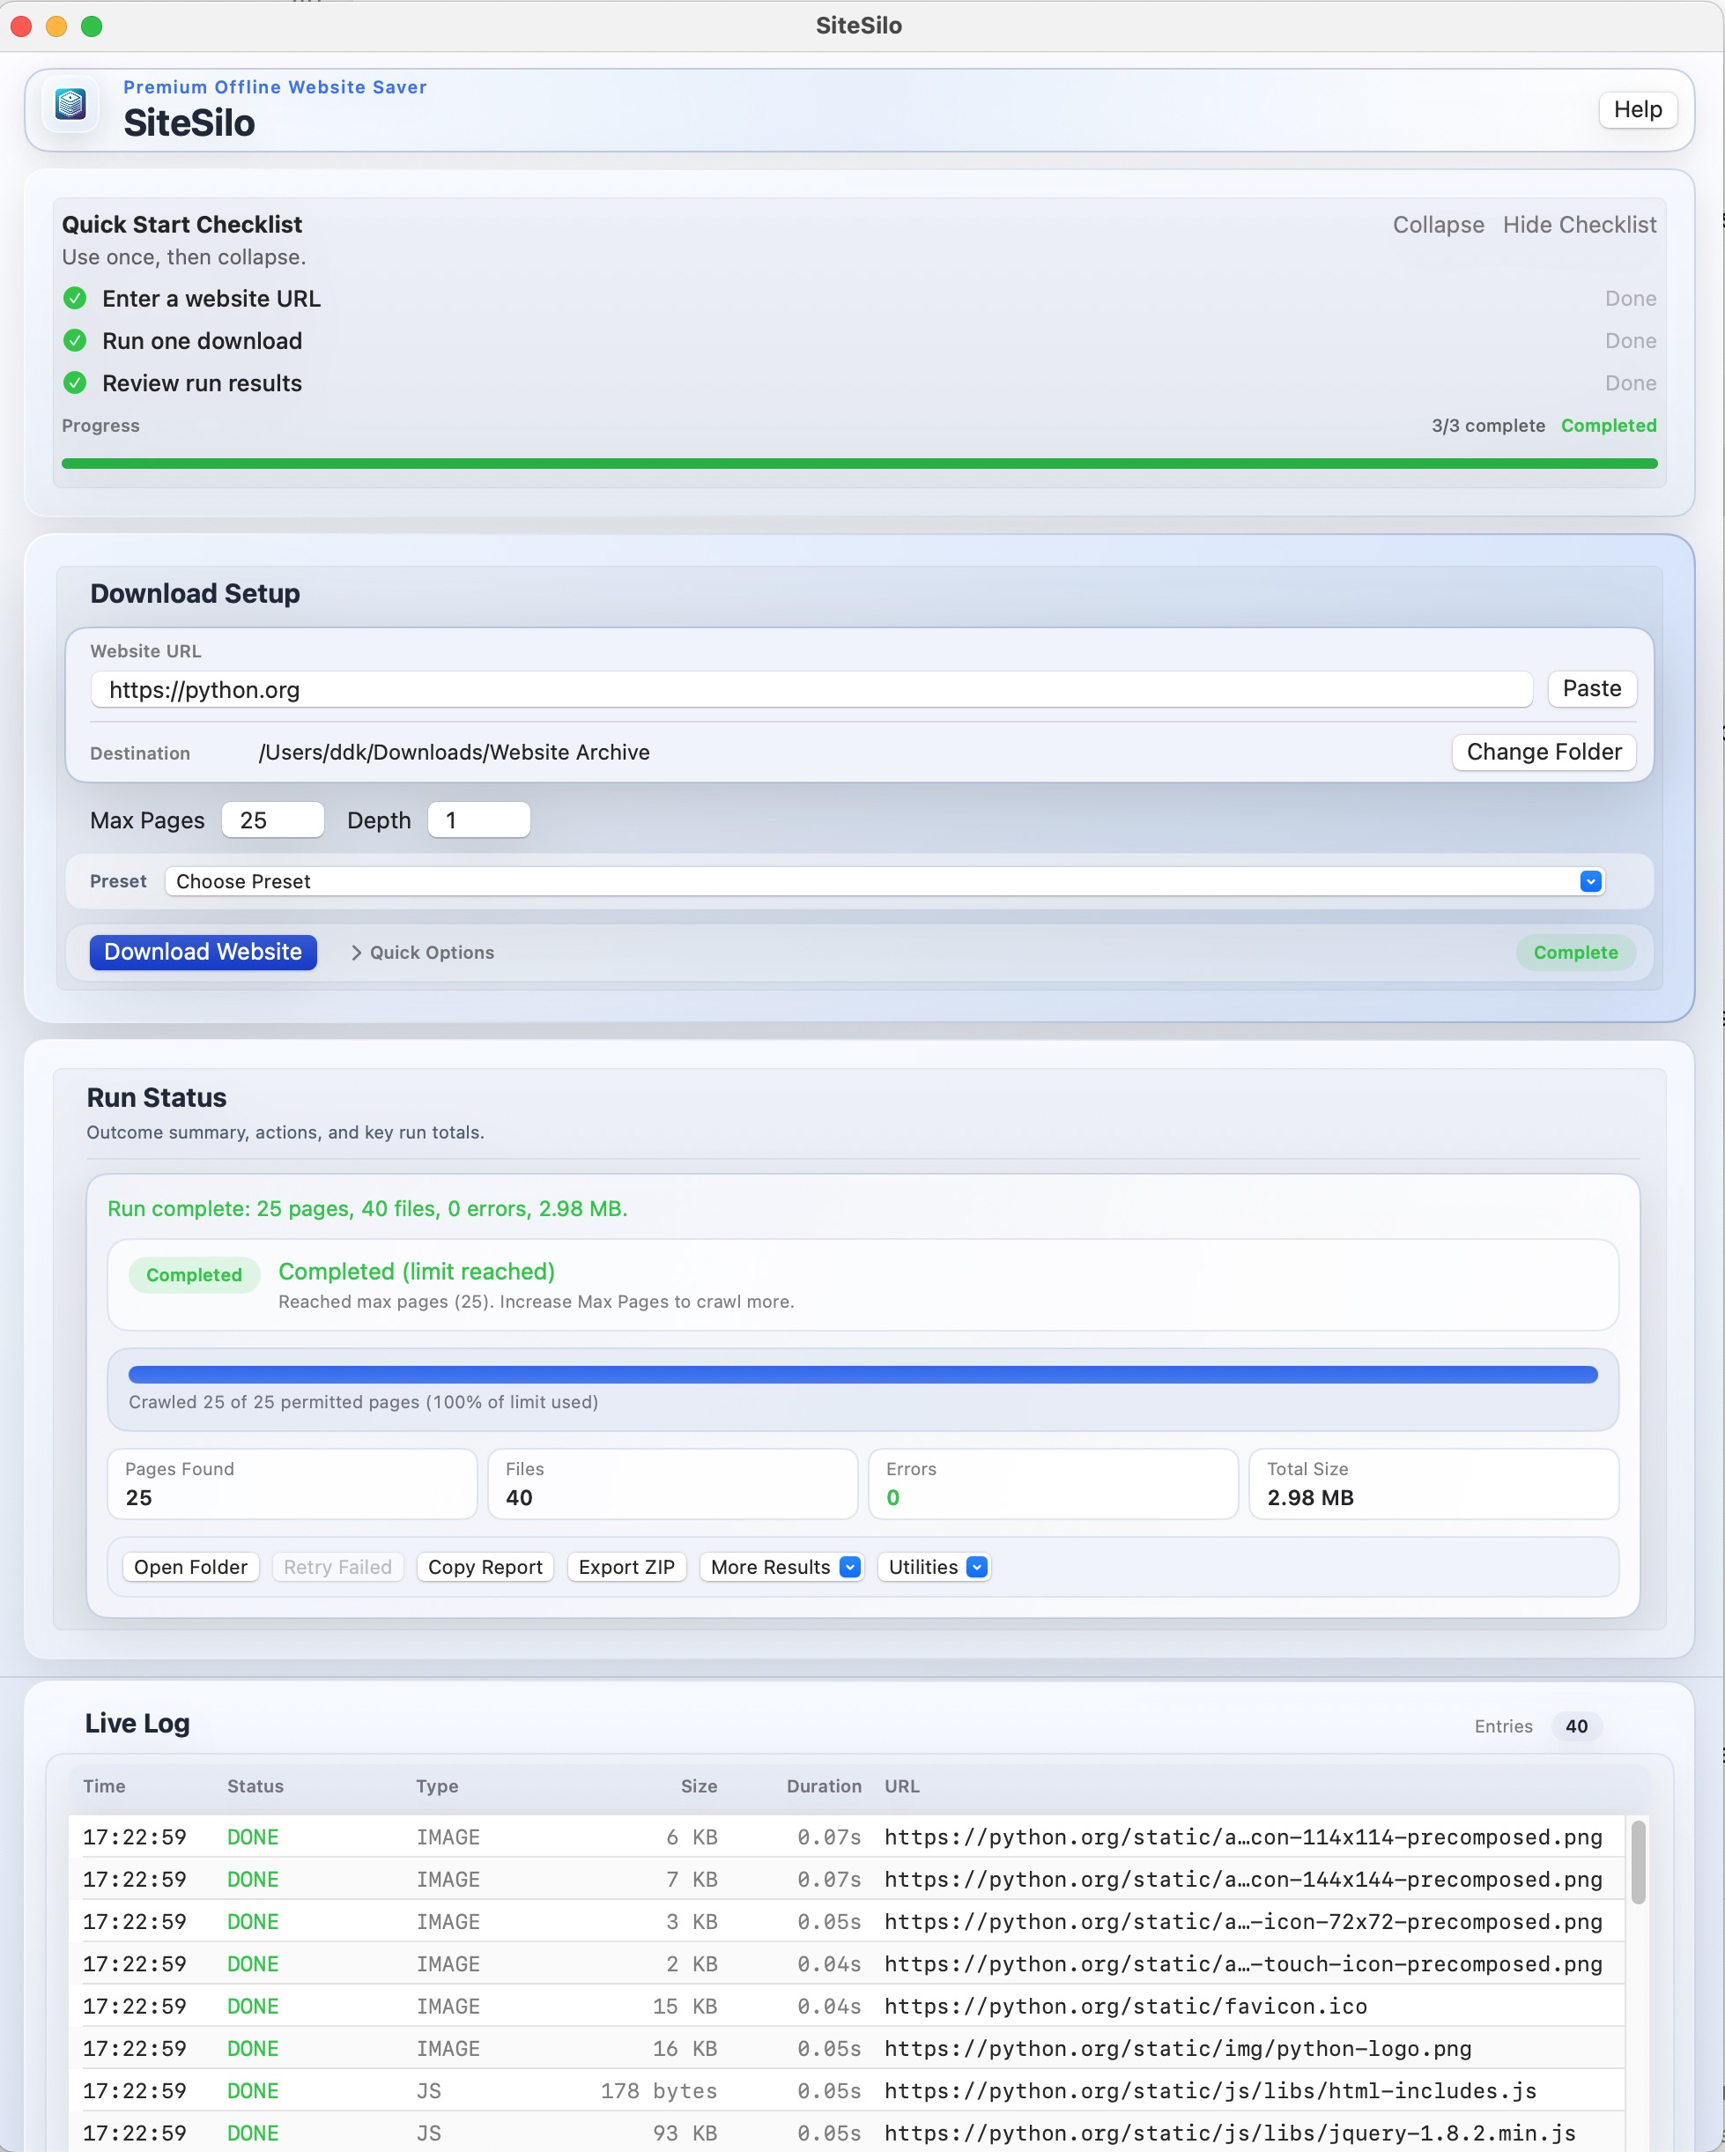1725x2152 pixels.
Task: Paste a URL with the Paste button
Action: point(1591,687)
